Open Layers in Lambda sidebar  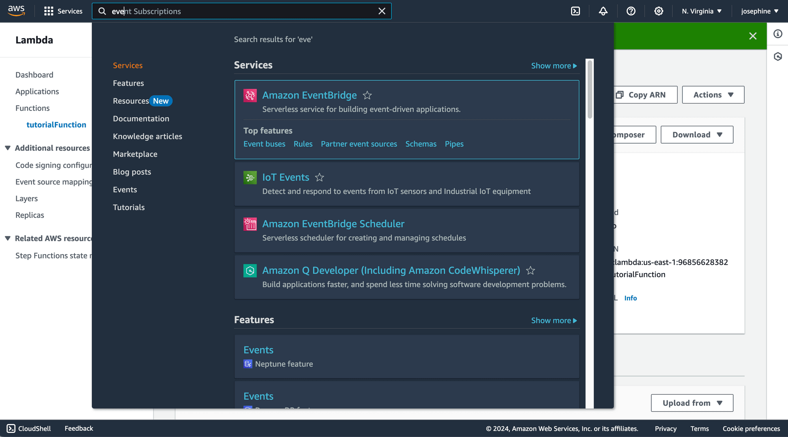pos(26,198)
